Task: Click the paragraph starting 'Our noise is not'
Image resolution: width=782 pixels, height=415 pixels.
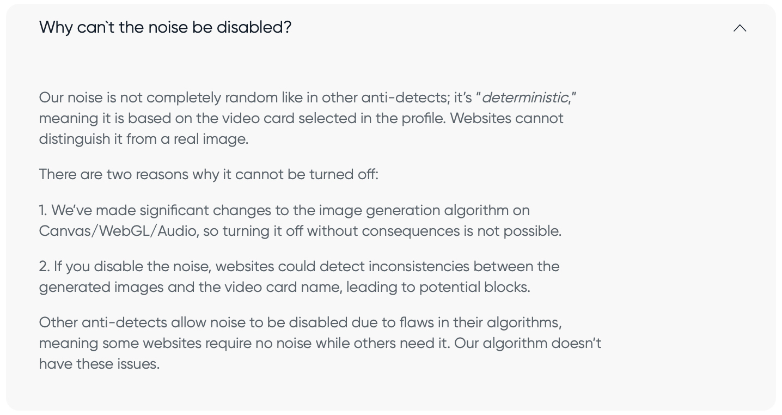Action: 308,118
